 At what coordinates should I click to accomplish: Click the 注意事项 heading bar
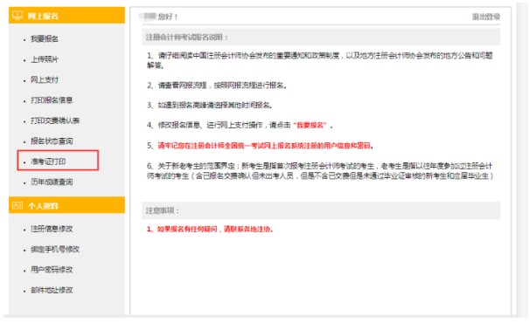coord(321,210)
